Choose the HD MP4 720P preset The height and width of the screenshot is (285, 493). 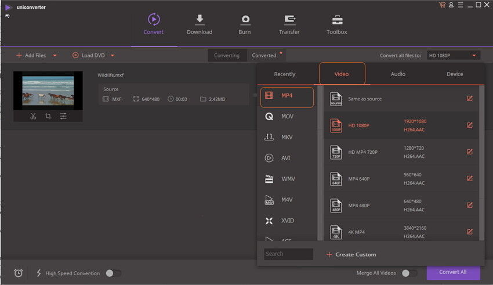(401, 152)
